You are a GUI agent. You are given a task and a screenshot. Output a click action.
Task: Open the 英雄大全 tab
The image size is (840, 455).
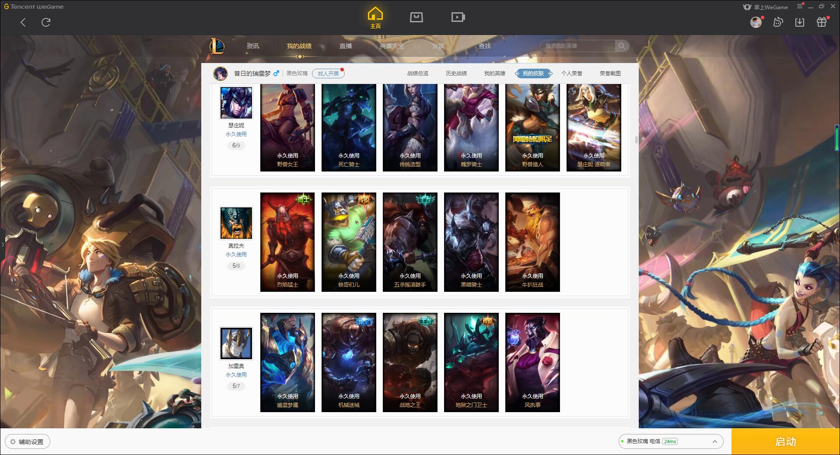click(x=392, y=46)
